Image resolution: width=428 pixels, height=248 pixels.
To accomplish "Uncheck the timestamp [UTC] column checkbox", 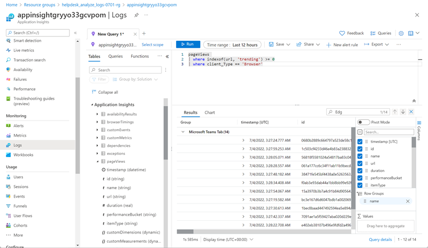I will [360, 141].
